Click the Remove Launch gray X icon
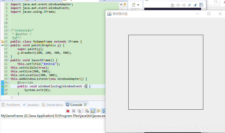This screenshot has width=225, height=133. pyautogui.click(x=74, y=111)
